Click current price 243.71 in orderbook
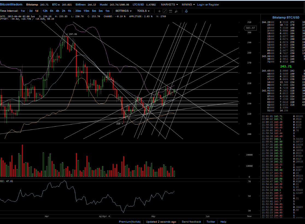This screenshot has height=224, width=305. [286, 67]
